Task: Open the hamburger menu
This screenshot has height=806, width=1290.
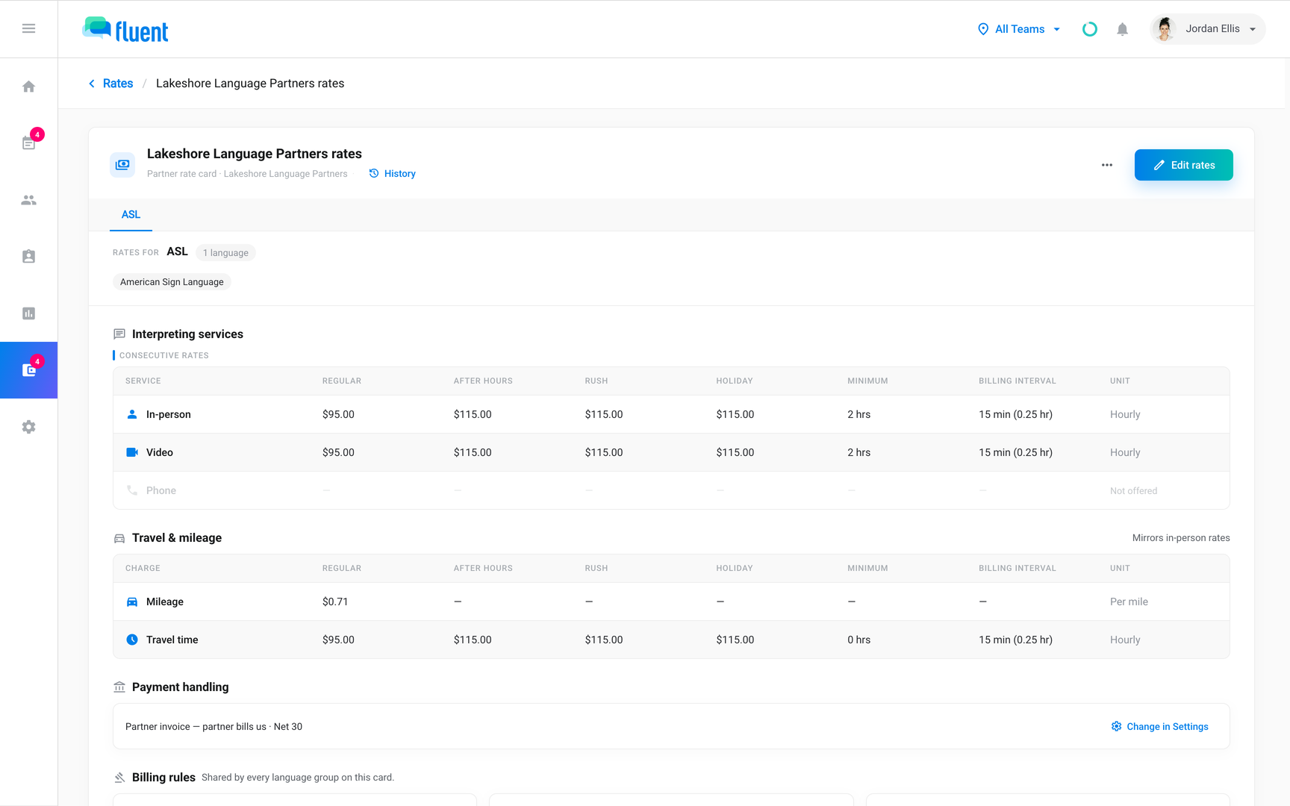Action: pyautogui.click(x=28, y=28)
